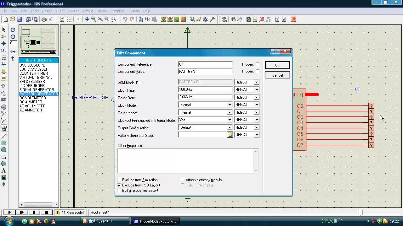403x226 pixels.
Task: Start simulation with Play button
Action: (9, 213)
